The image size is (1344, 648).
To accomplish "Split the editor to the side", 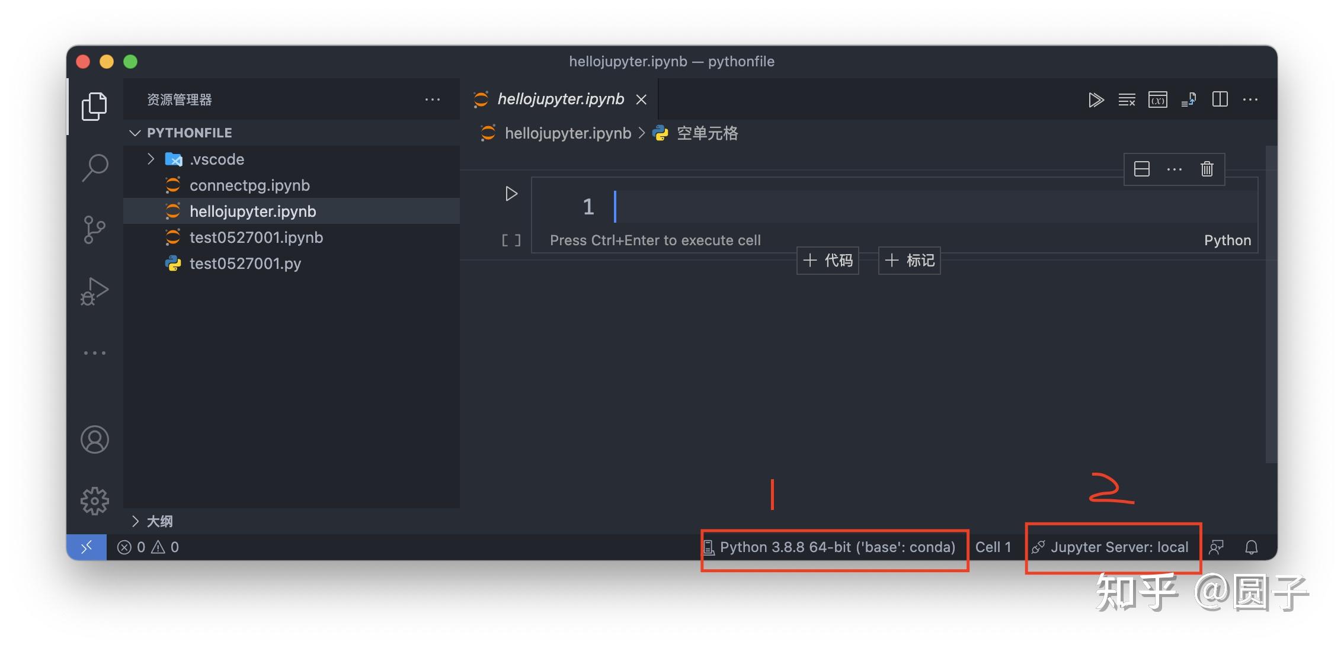I will [1220, 100].
